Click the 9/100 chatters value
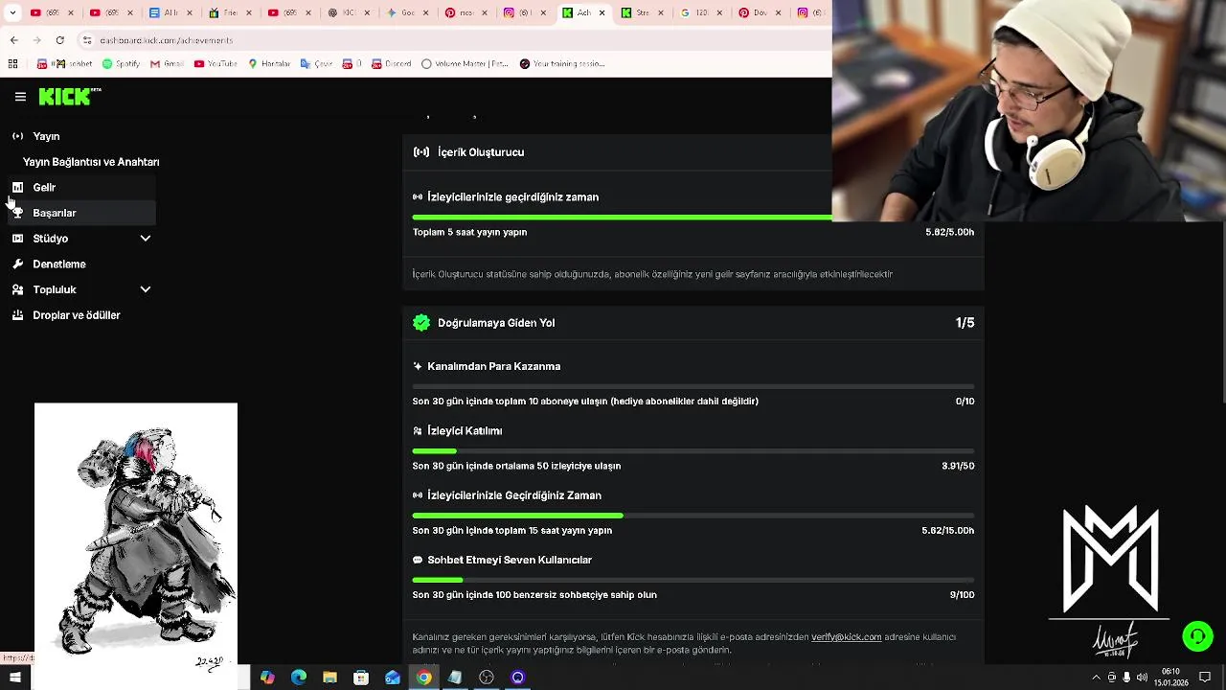Image resolution: width=1226 pixels, height=690 pixels. [x=962, y=595]
